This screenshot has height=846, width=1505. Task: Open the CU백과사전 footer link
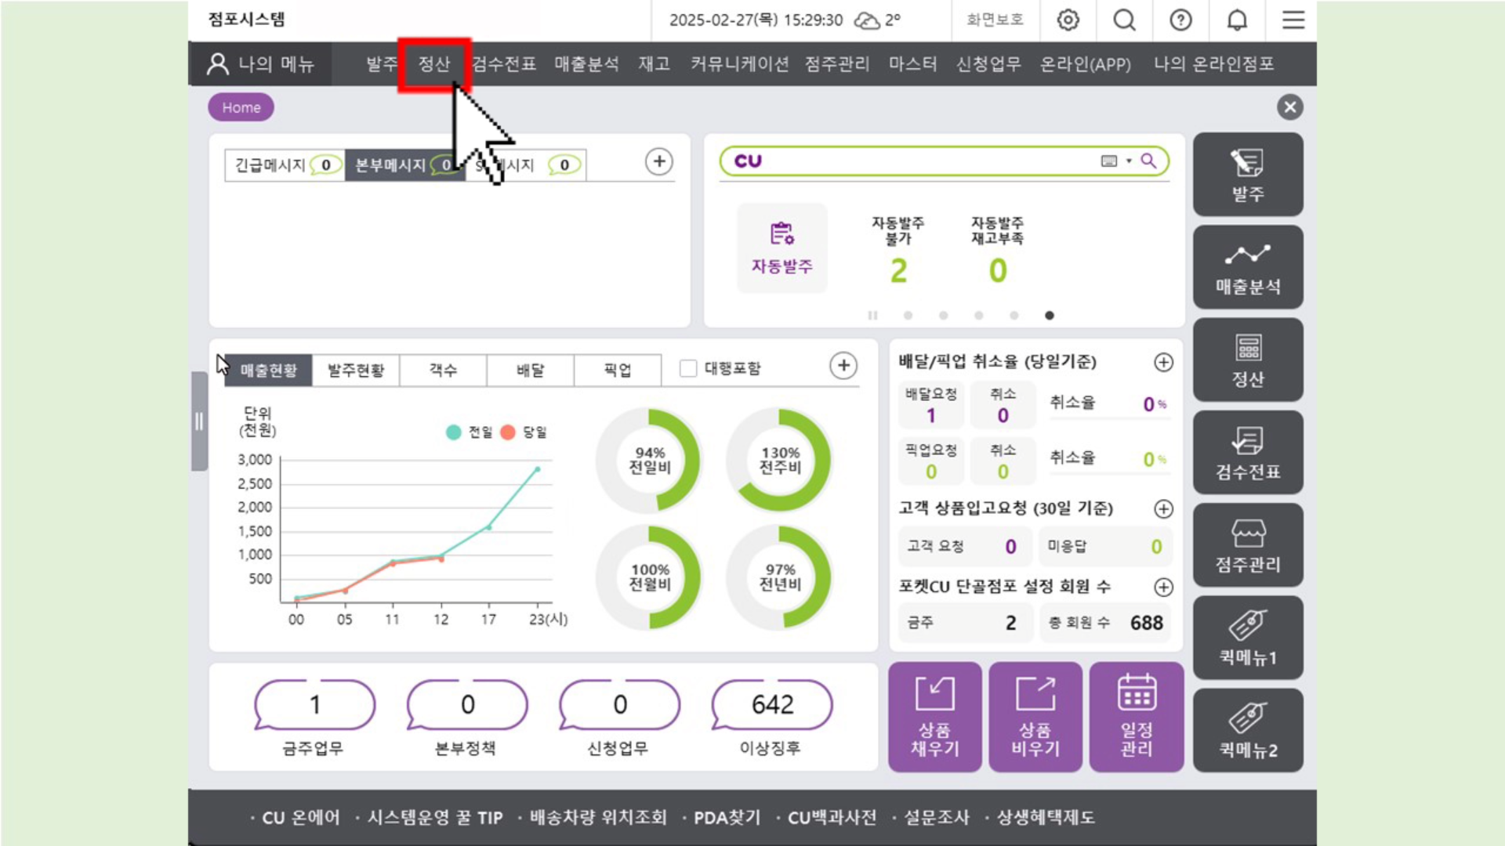[832, 818]
